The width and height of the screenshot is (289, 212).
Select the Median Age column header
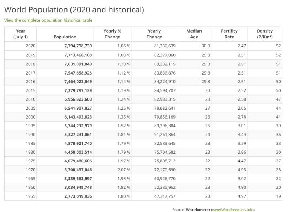[x=194, y=34]
